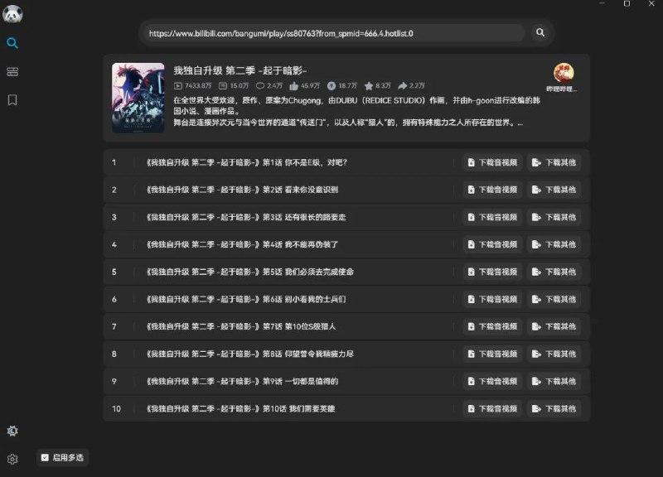
Task: Maximize the application window
Action: [627, 3]
